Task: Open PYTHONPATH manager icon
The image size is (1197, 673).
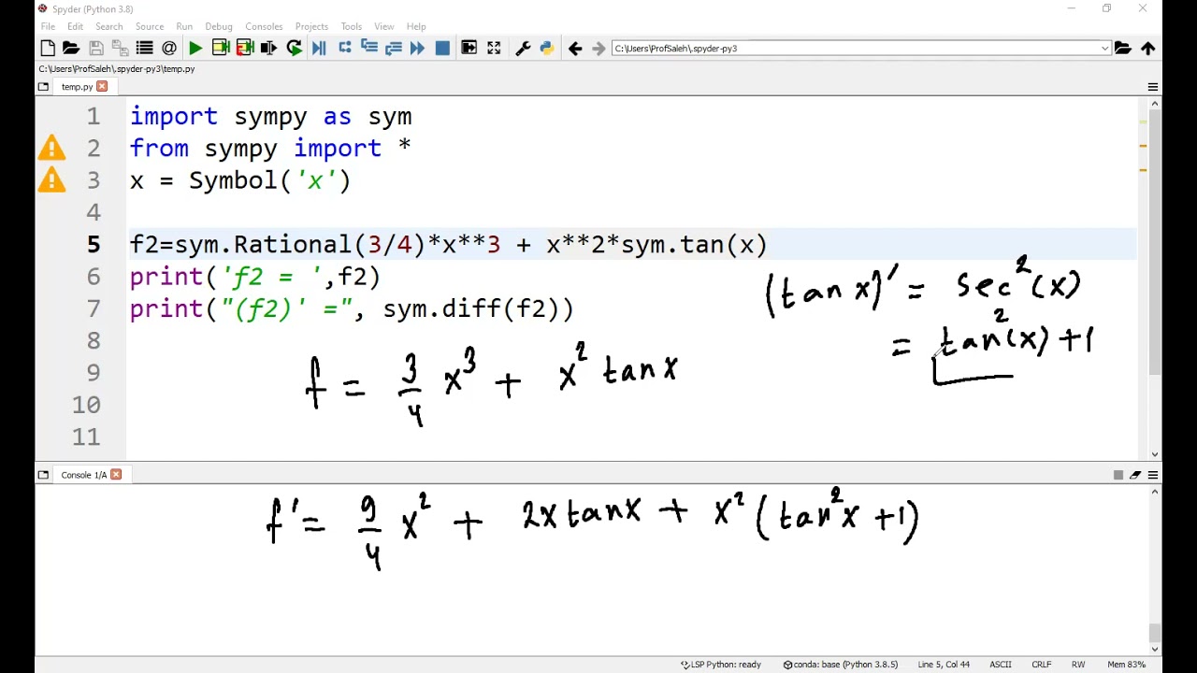Action: pyautogui.click(x=547, y=49)
